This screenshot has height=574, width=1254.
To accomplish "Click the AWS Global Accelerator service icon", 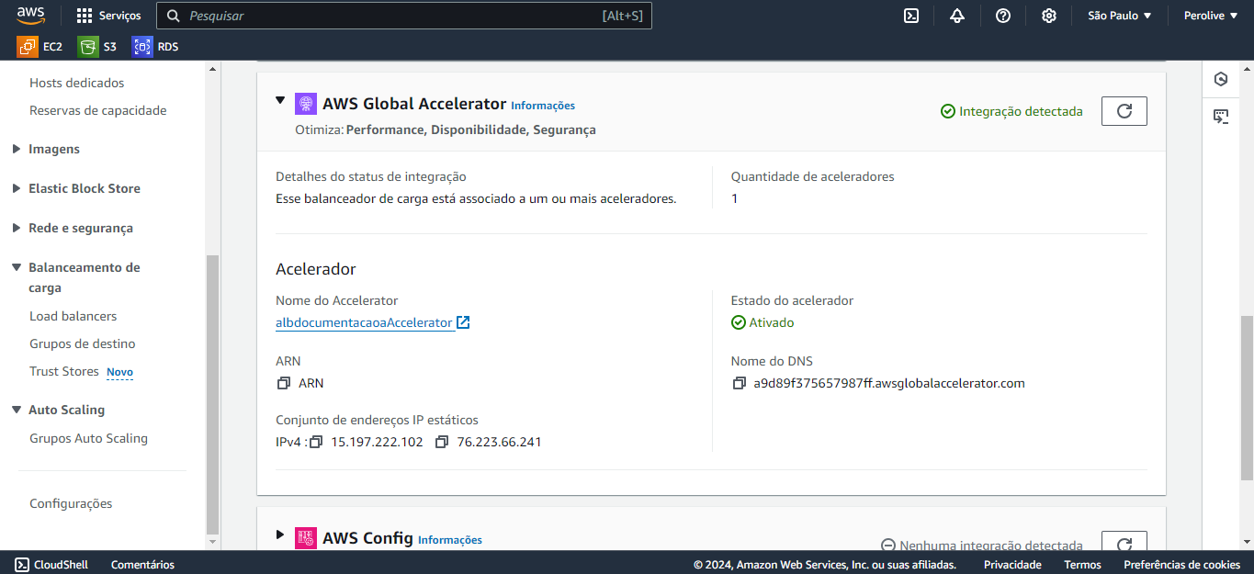I will click(306, 104).
